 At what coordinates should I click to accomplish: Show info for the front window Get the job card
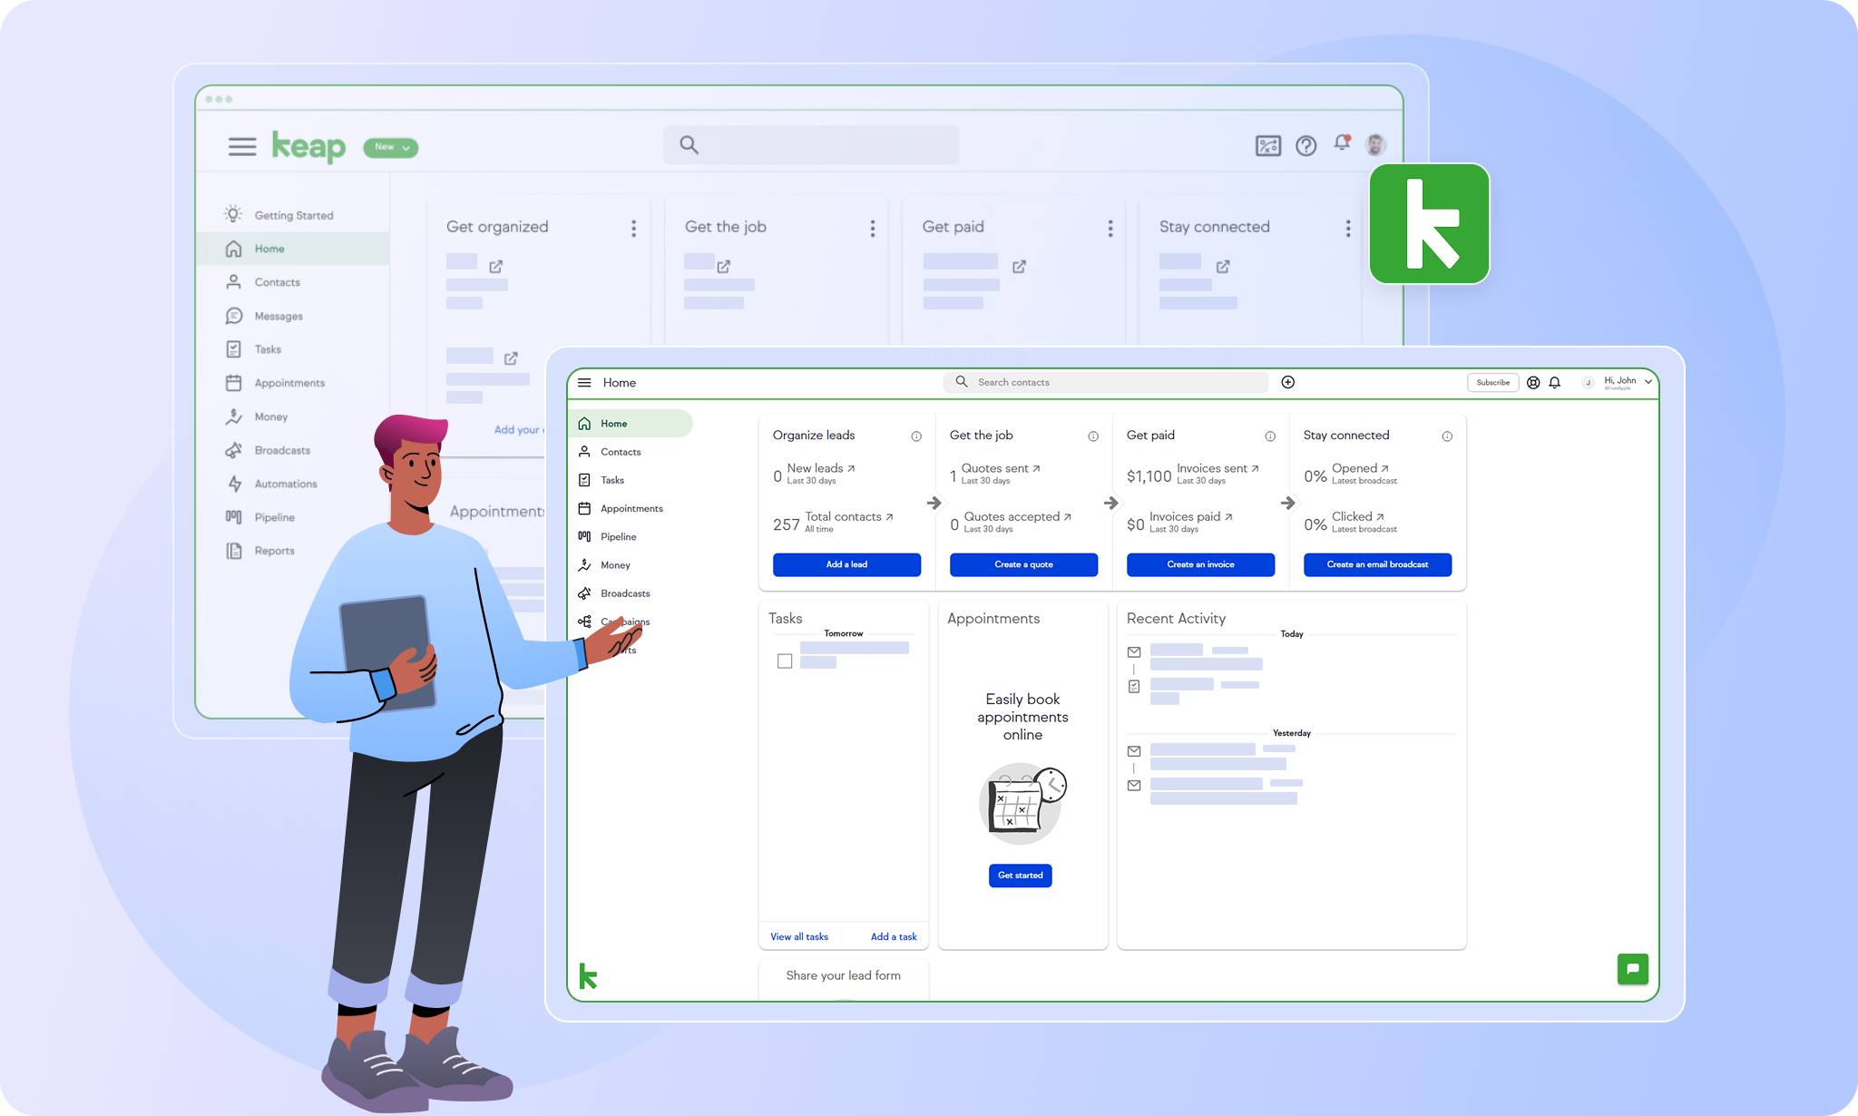coord(1093,436)
